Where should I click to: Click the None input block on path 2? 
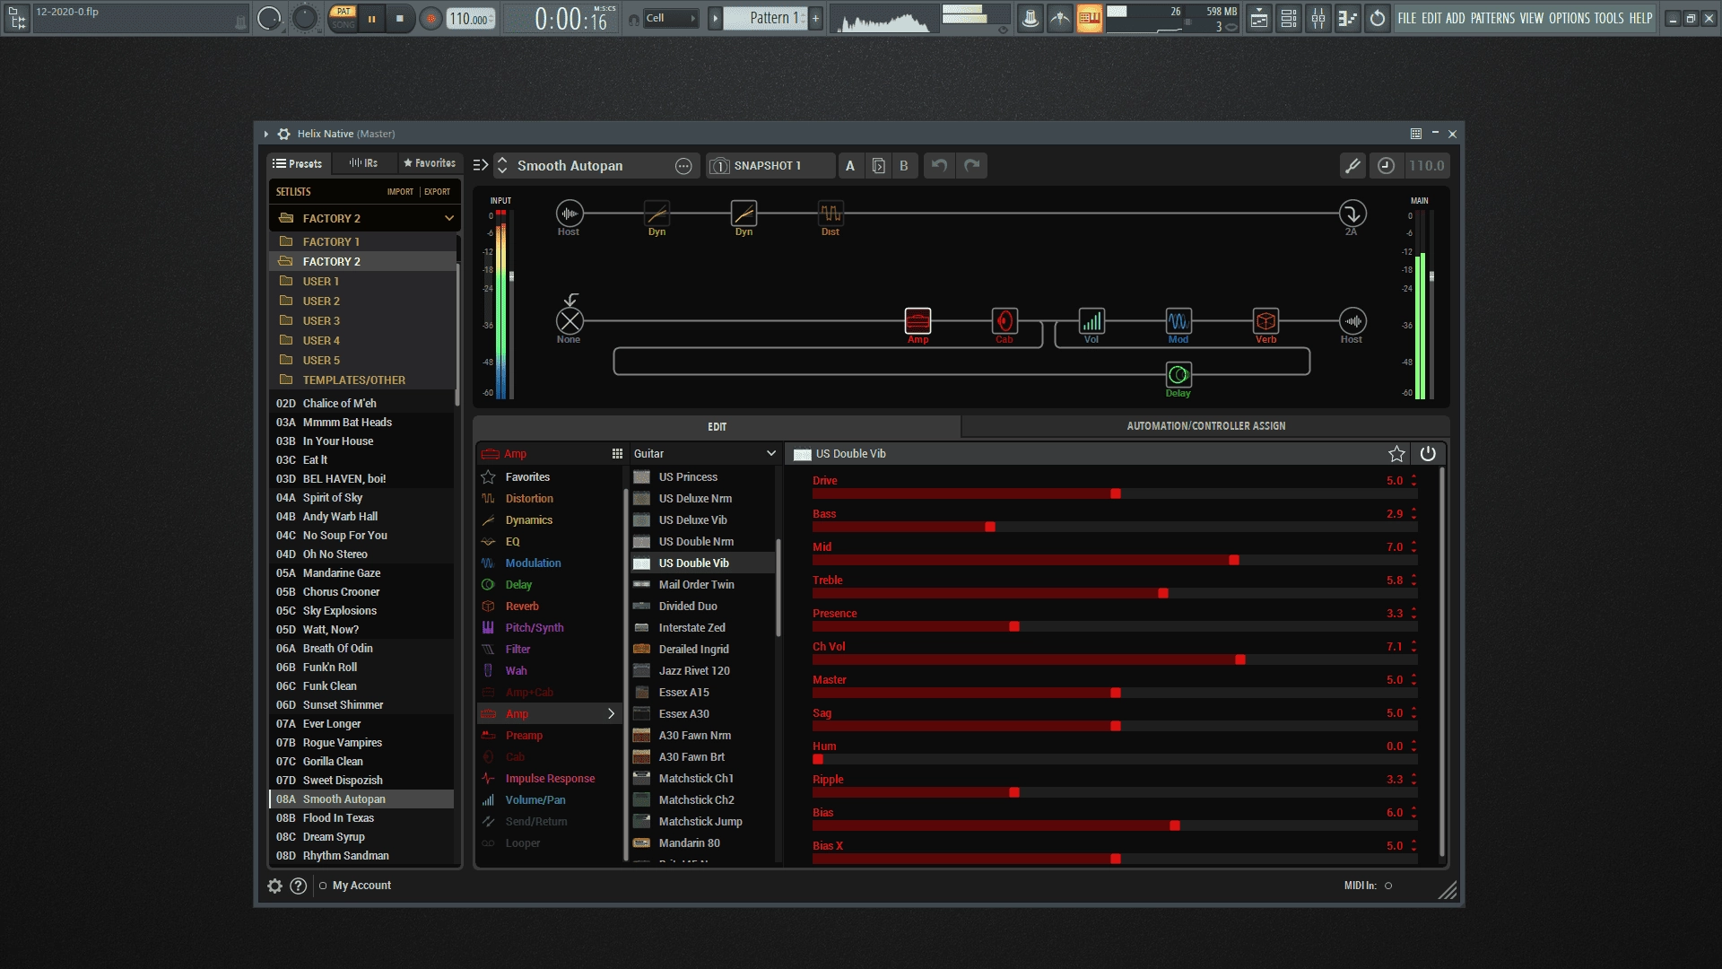pyautogui.click(x=570, y=320)
